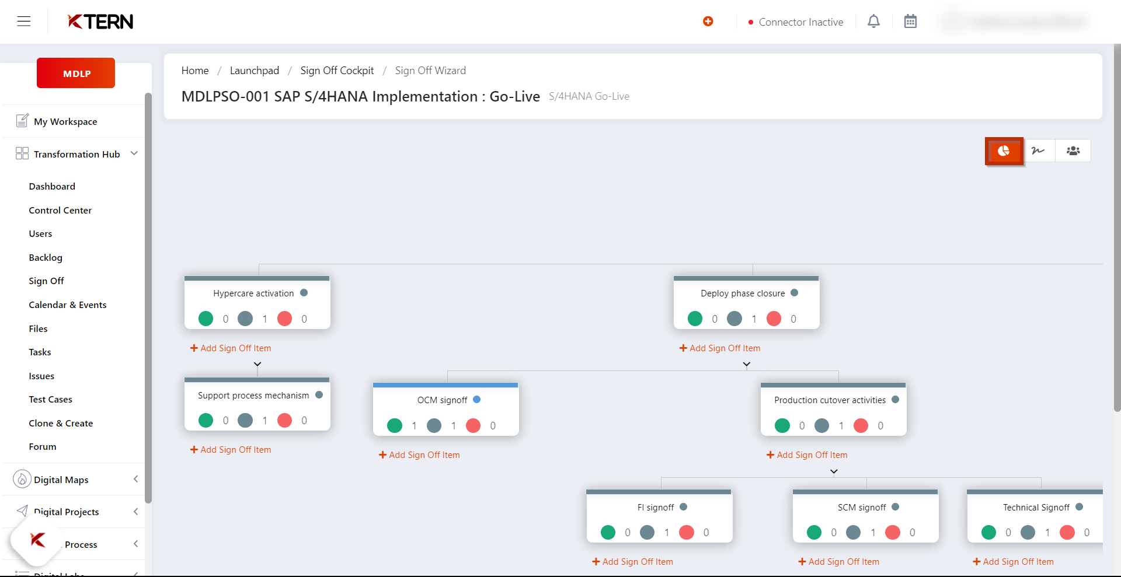This screenshot has width=1121, height=577.
Task: Click Deploy phase closure status dot
Action: 795,293
